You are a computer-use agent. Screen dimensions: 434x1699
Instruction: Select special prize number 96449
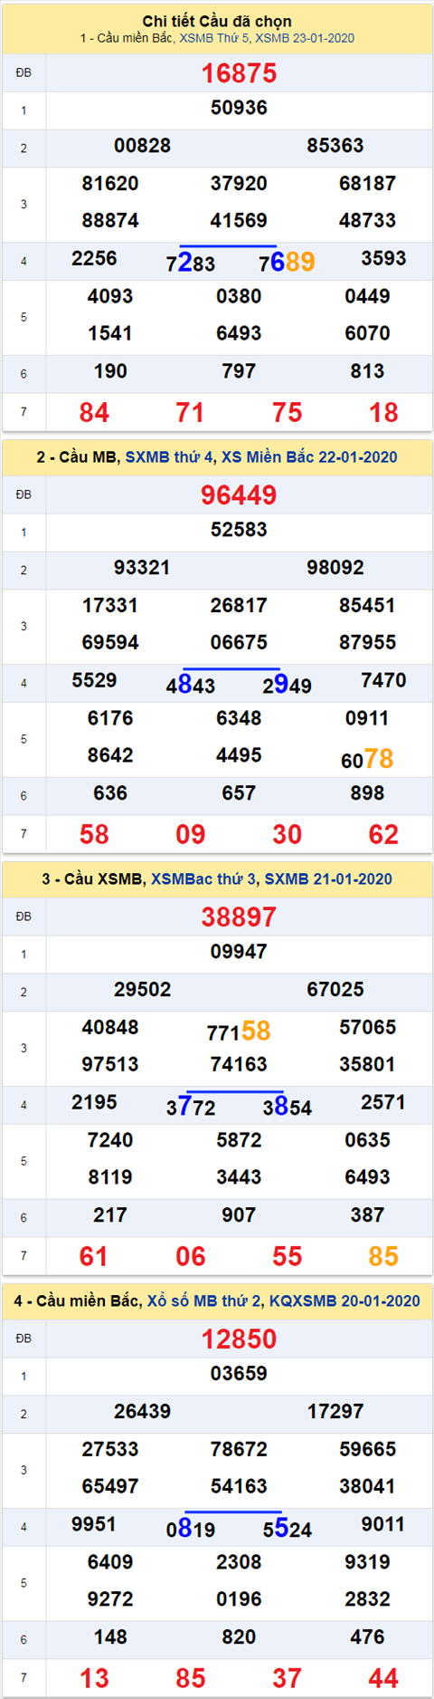(239, 495)
